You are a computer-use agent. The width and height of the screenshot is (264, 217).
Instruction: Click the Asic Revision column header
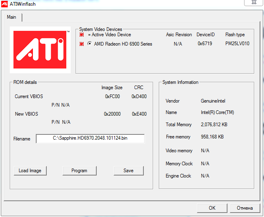(x=179, y=35)
